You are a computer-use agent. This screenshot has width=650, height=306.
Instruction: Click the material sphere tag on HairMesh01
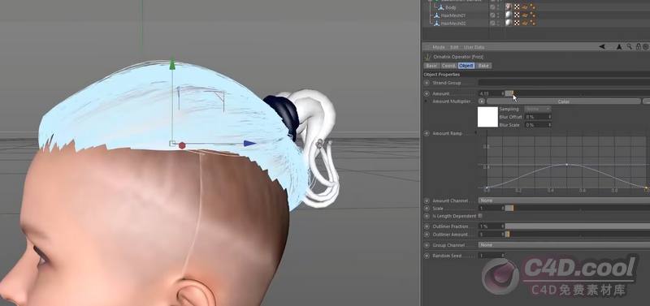(x=509, y=15)
